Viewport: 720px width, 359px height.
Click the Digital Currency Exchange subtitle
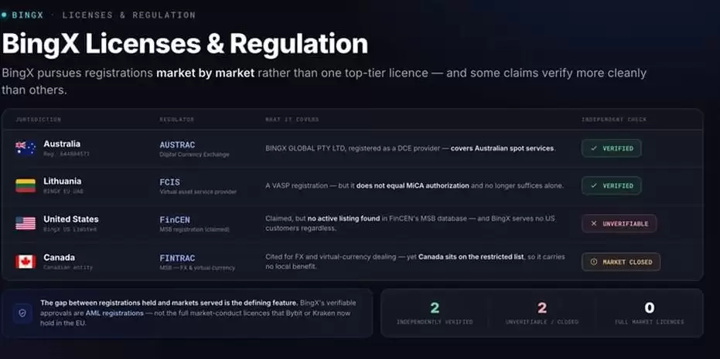(x=194, y=154)
